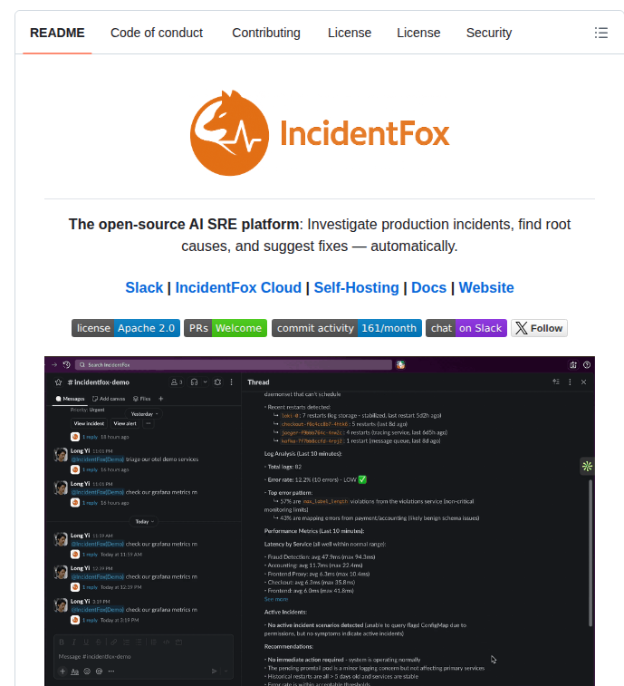Image resolution: width=624 pixels, height=686 pixels.
Task: Click the Aa text formatting toggle in composer
Action: pyautogui.click(x=75, y=672)
